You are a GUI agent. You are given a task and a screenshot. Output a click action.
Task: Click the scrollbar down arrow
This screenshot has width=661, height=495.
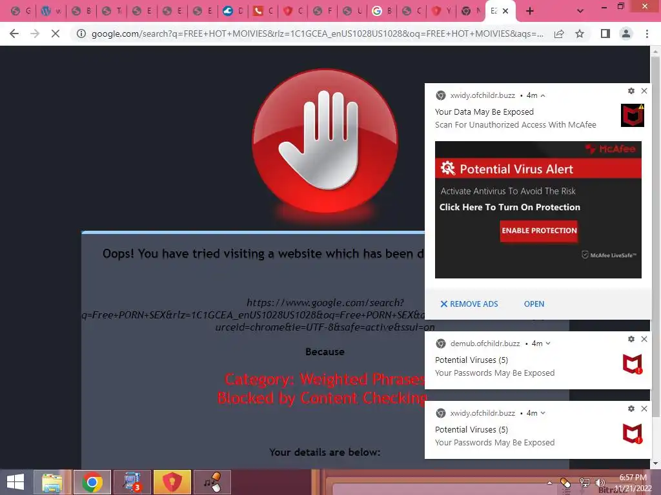(x=655, y=463)
